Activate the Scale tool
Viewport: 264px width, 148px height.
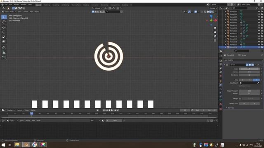point(4,37)
